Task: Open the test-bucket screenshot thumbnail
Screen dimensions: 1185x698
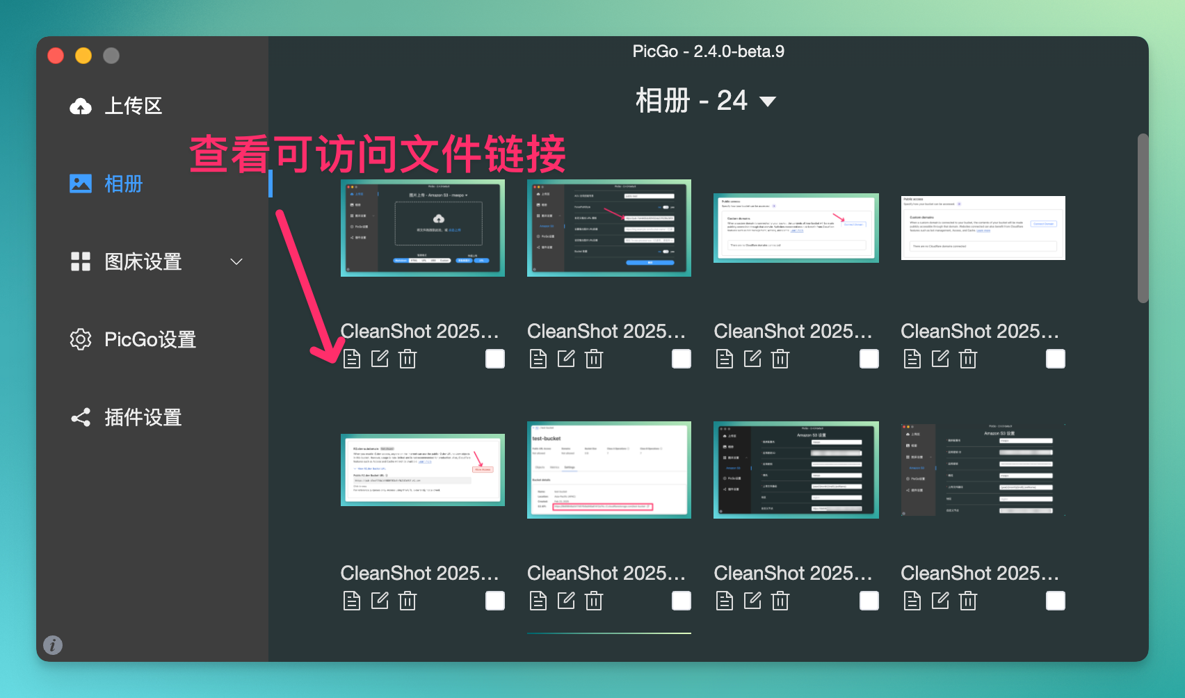Action: [609, 470]
